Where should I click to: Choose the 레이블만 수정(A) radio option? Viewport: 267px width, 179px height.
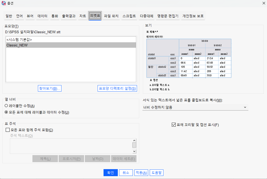[19, 106]
